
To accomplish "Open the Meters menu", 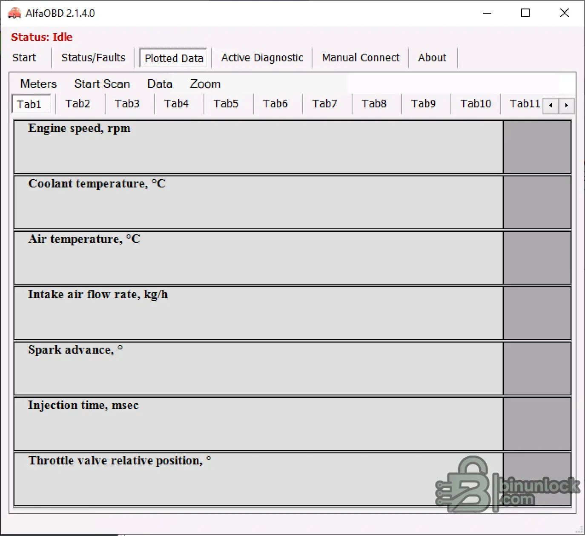I will (x=39, y=84).
